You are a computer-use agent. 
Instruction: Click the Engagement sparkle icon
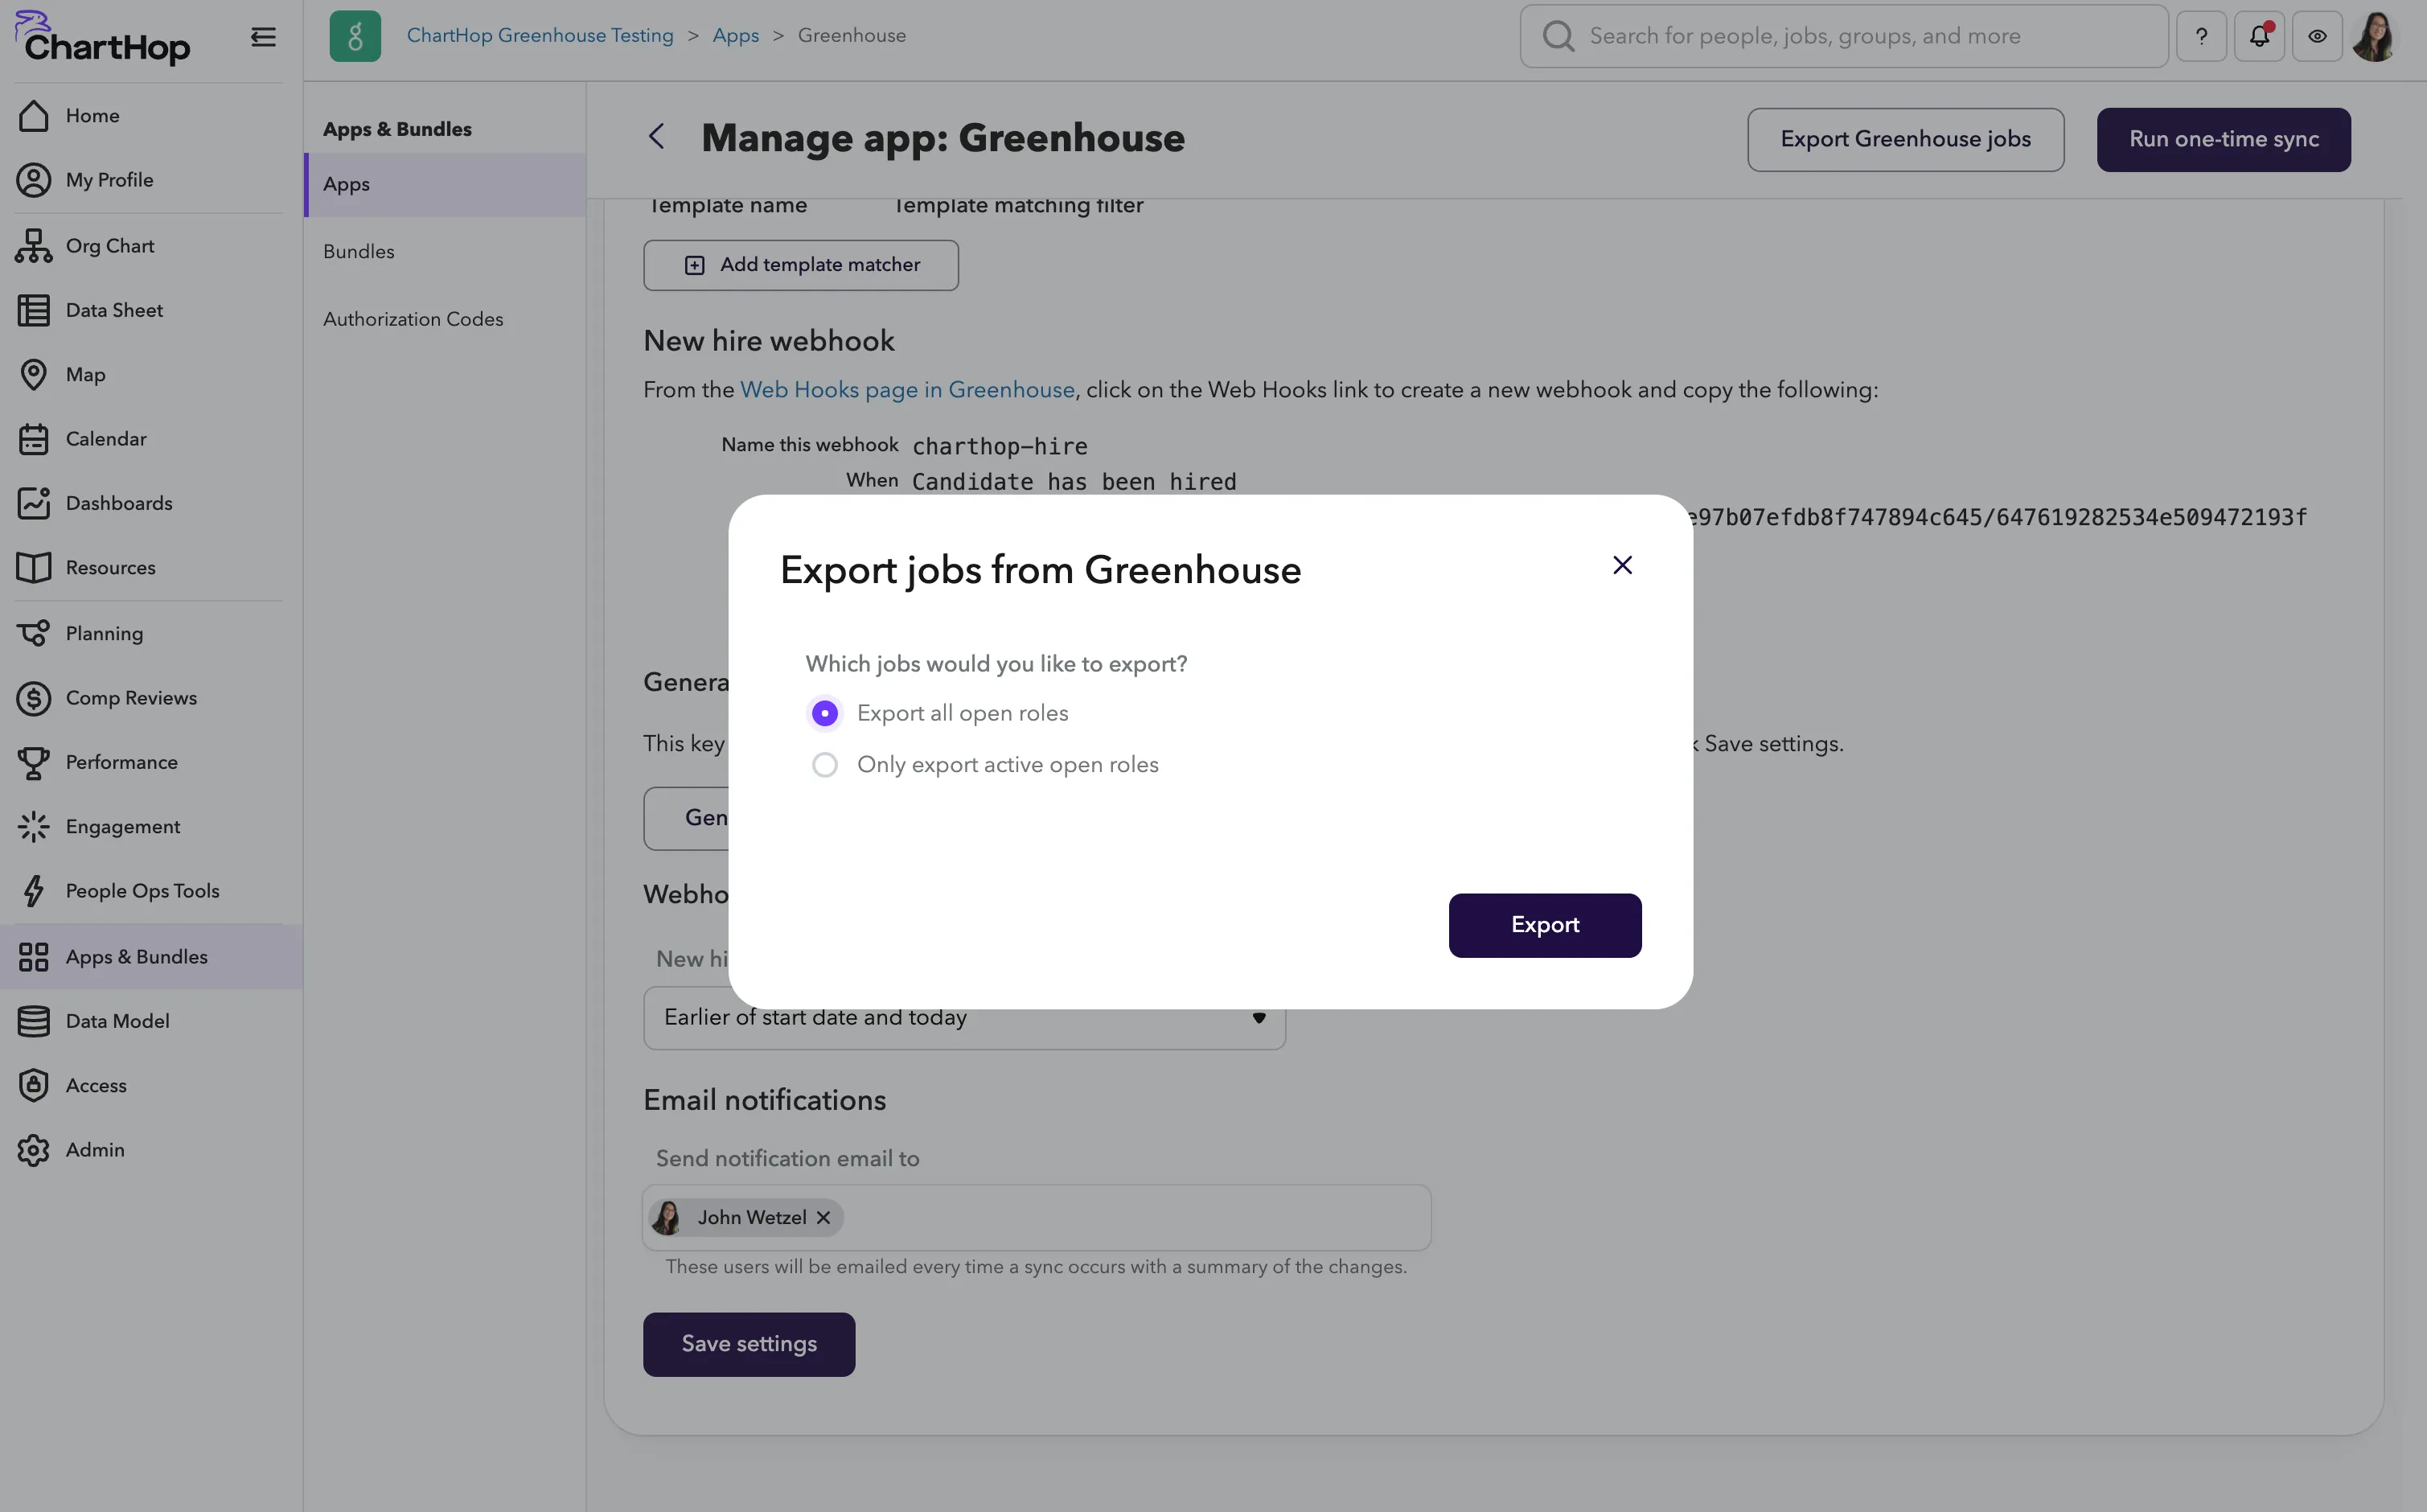[34, 827]
